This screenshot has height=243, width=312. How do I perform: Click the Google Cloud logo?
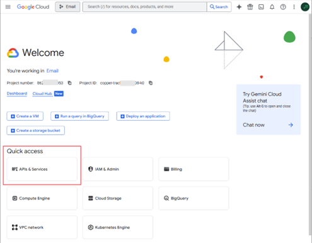point(33,7)
